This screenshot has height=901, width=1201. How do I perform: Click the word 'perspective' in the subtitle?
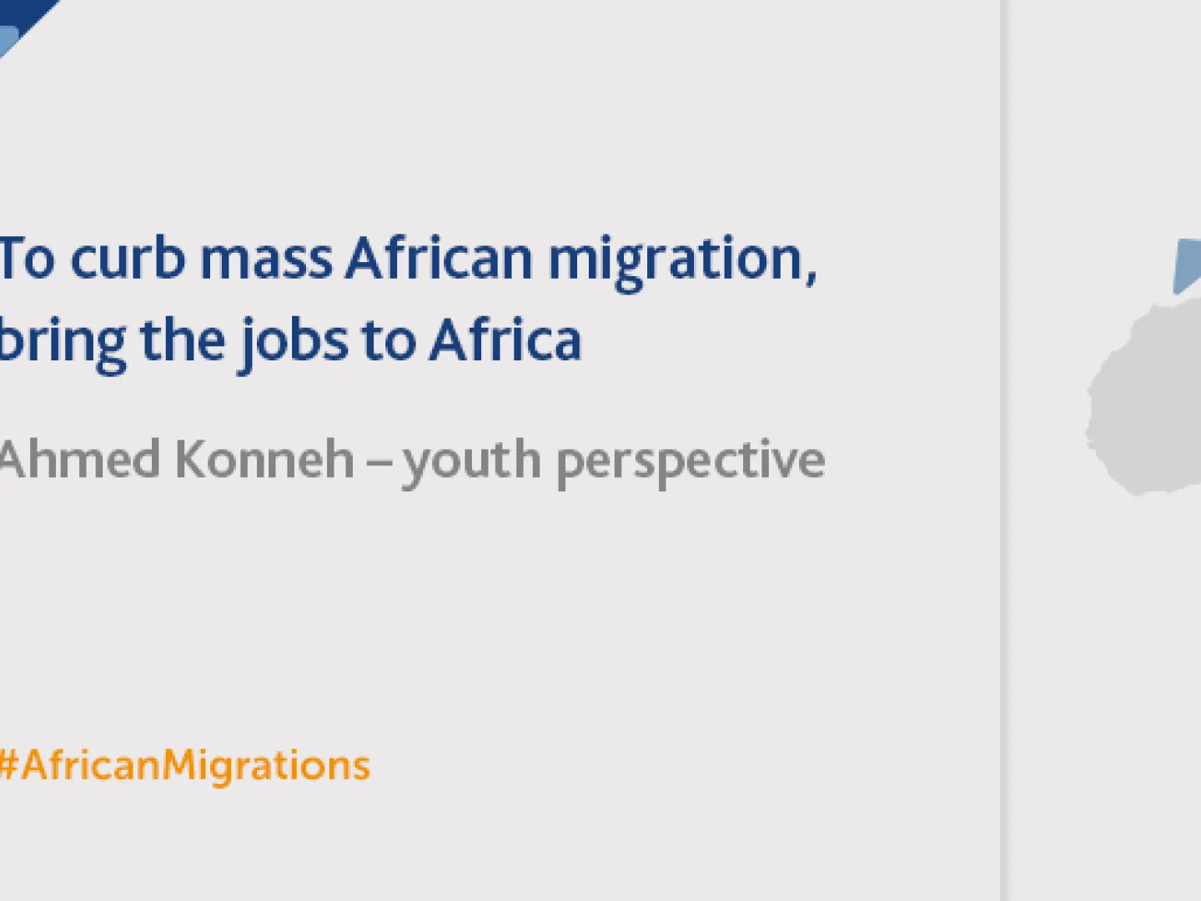point(690,461)
